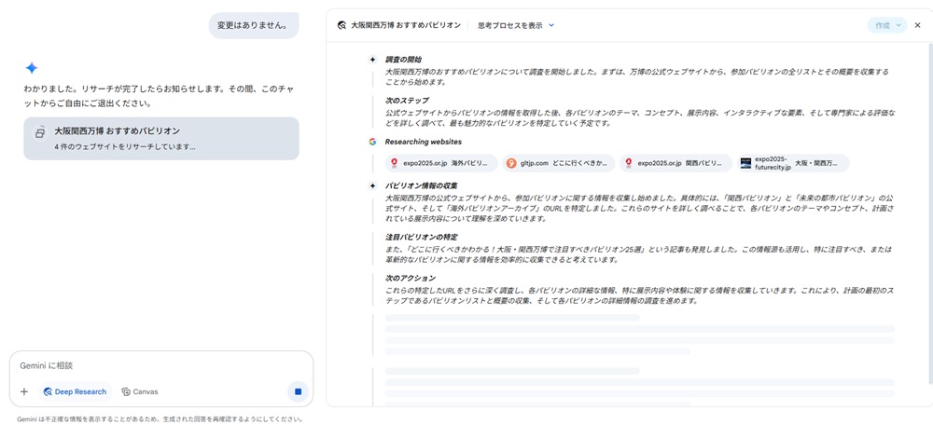The height and width of the screenshot is (424, 933).
Task: Open the gltjp.com source chip
Action: 559,163
